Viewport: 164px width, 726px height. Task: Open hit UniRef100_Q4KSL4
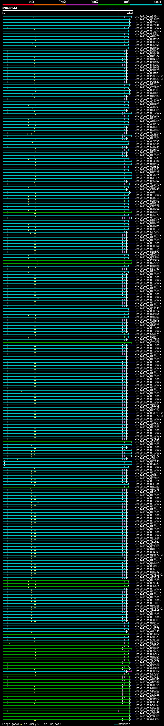(x=147, y=33)
